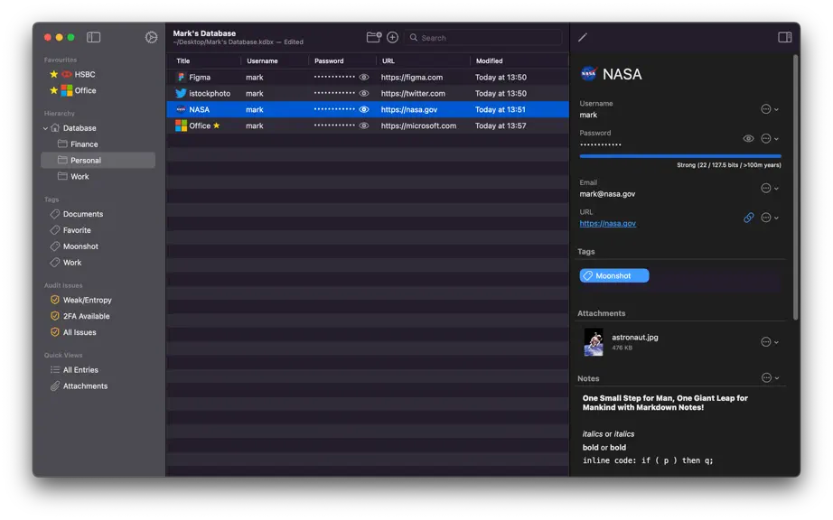Toggle the sidebar visibility icon
833x520 pixels.
pos(93,37)
